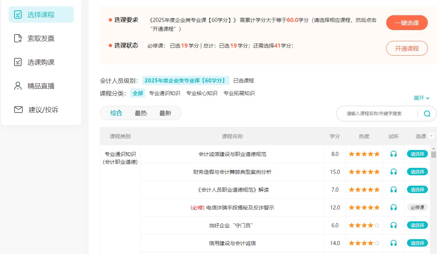
Task: Select the 专业核心知识 category filter
Action: click(201, 93)
